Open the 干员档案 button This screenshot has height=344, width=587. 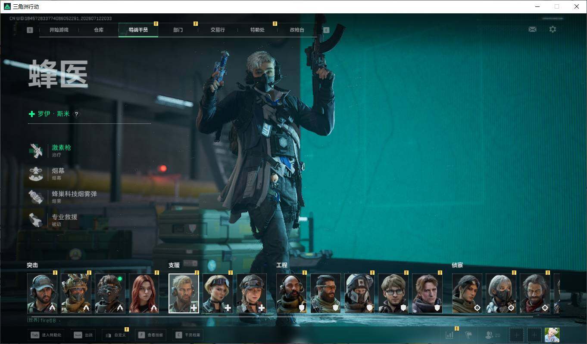pos(188,335)
